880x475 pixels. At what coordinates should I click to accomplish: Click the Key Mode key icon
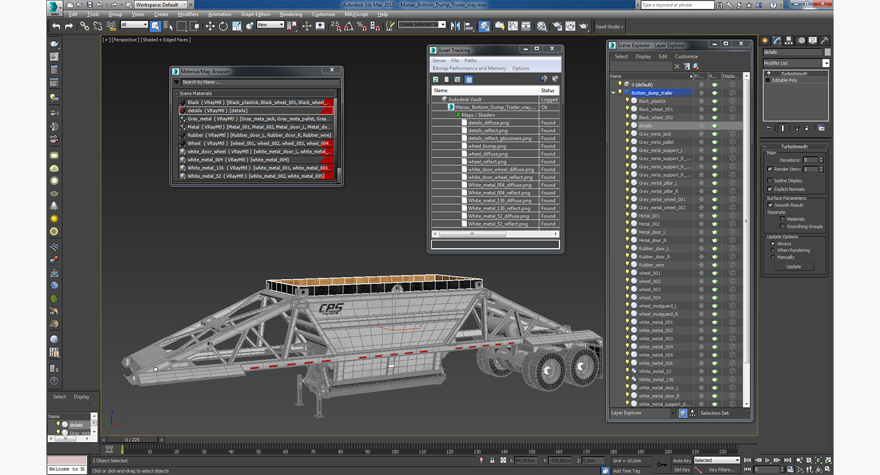[661, 465]
